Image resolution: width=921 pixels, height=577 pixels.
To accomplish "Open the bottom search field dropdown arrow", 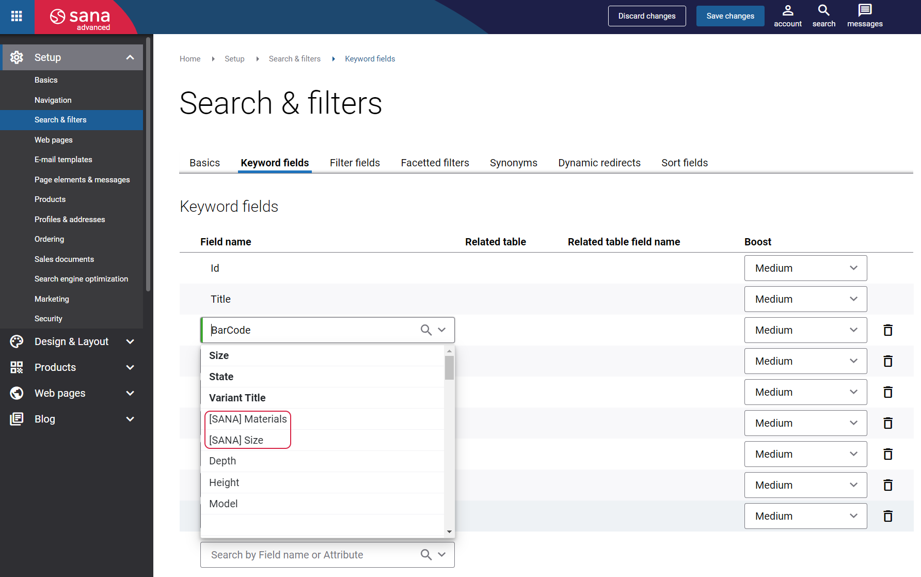I will tap(442, 555).
